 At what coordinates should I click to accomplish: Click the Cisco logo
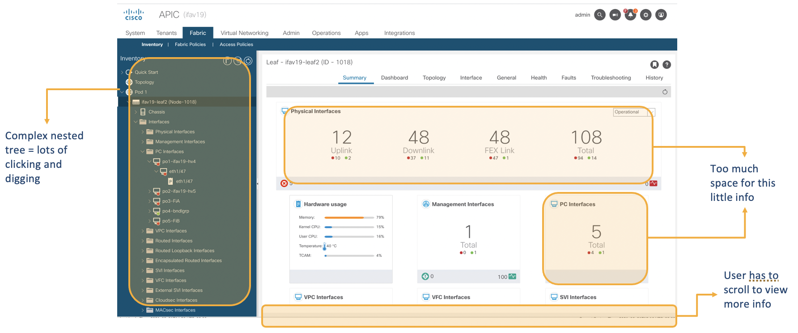134,15
